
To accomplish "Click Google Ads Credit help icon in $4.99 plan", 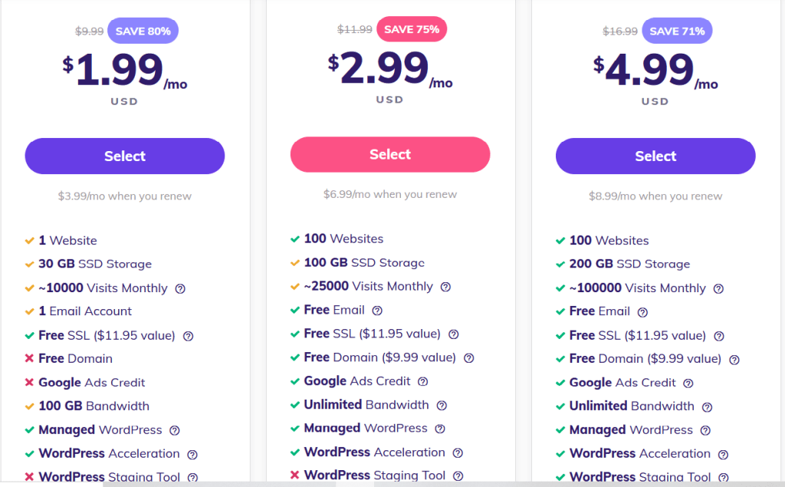I will point(688,383).
